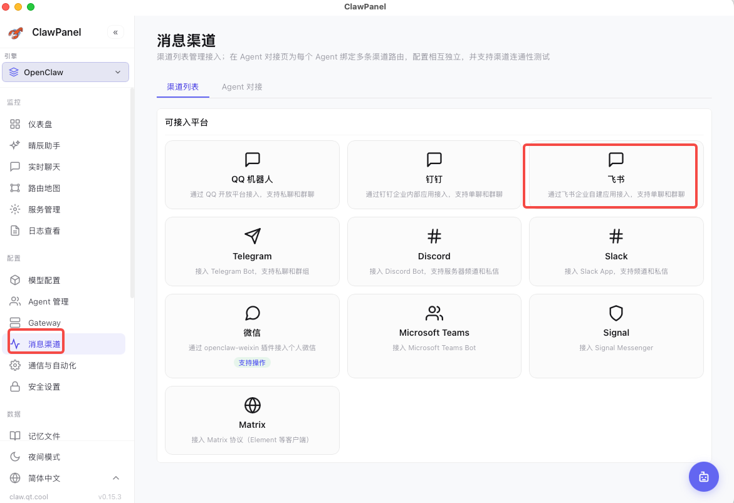Click the Slack hash icon

click(x=616, y=236)
